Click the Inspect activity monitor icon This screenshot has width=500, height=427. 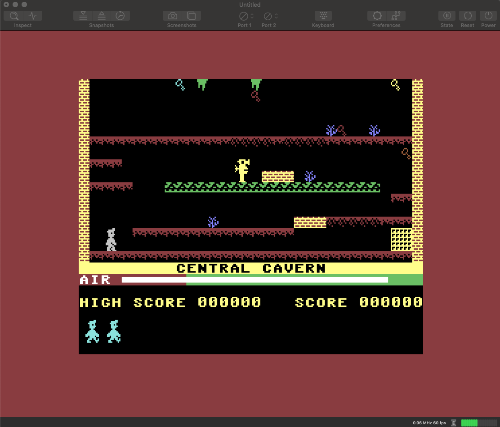pos(32,16)
